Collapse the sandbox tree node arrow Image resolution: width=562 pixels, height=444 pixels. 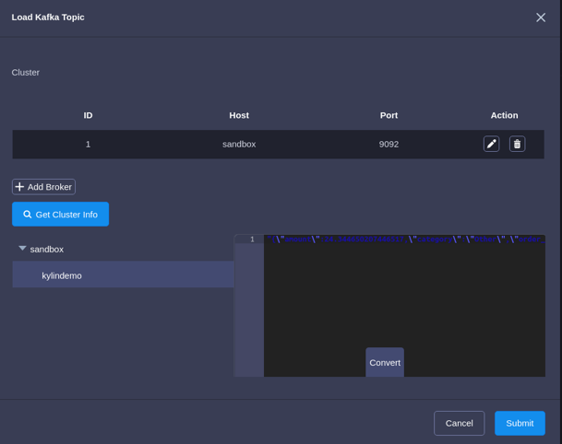22,249
